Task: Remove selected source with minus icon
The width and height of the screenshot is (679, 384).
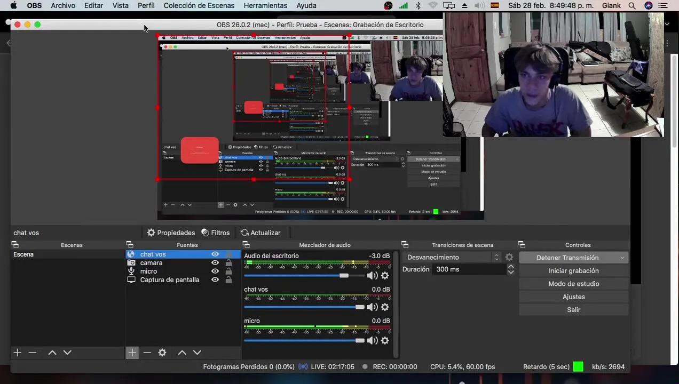Action: click(147, 353)
